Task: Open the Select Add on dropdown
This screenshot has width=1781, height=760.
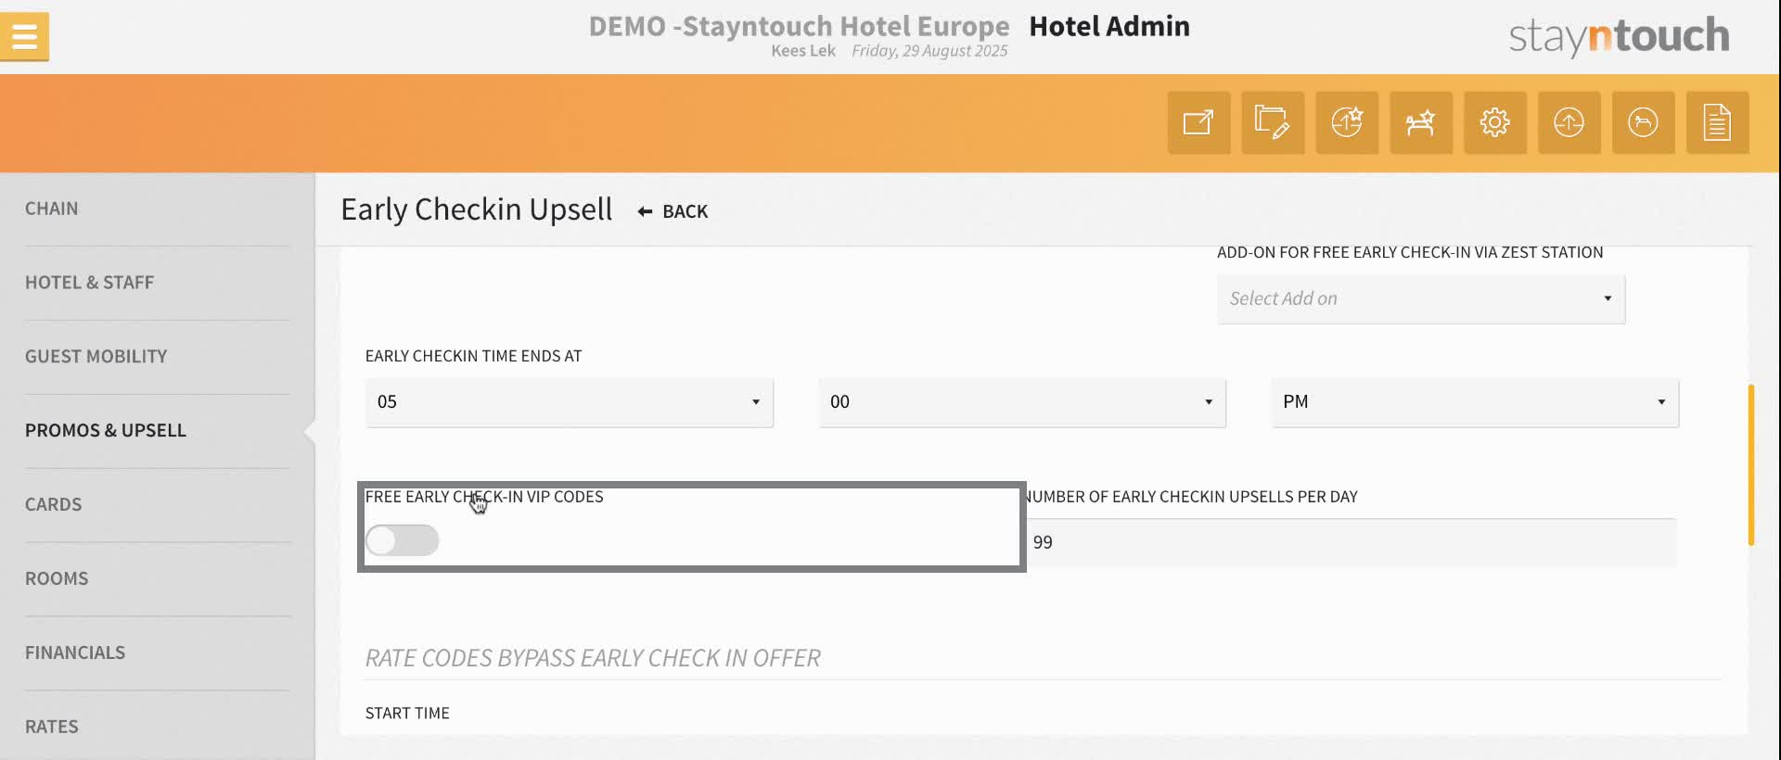Action: [1421, 298]
